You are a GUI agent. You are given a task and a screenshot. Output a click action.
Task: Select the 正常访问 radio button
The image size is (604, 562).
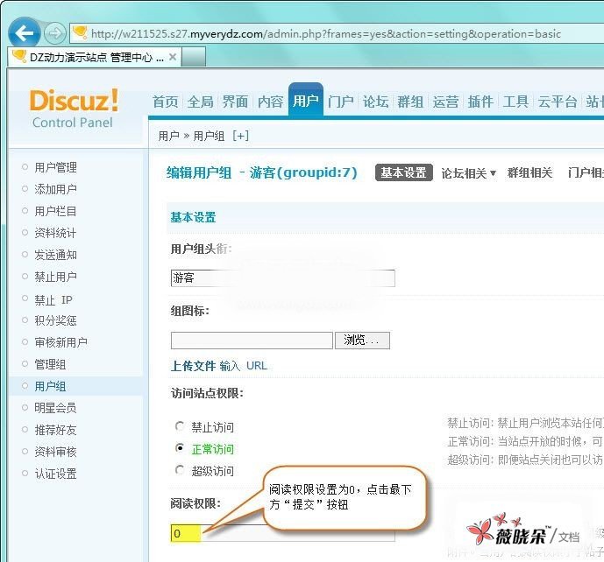pos(181,449)
